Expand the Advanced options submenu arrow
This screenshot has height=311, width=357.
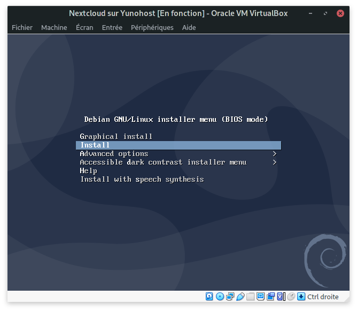coord(275,154)
